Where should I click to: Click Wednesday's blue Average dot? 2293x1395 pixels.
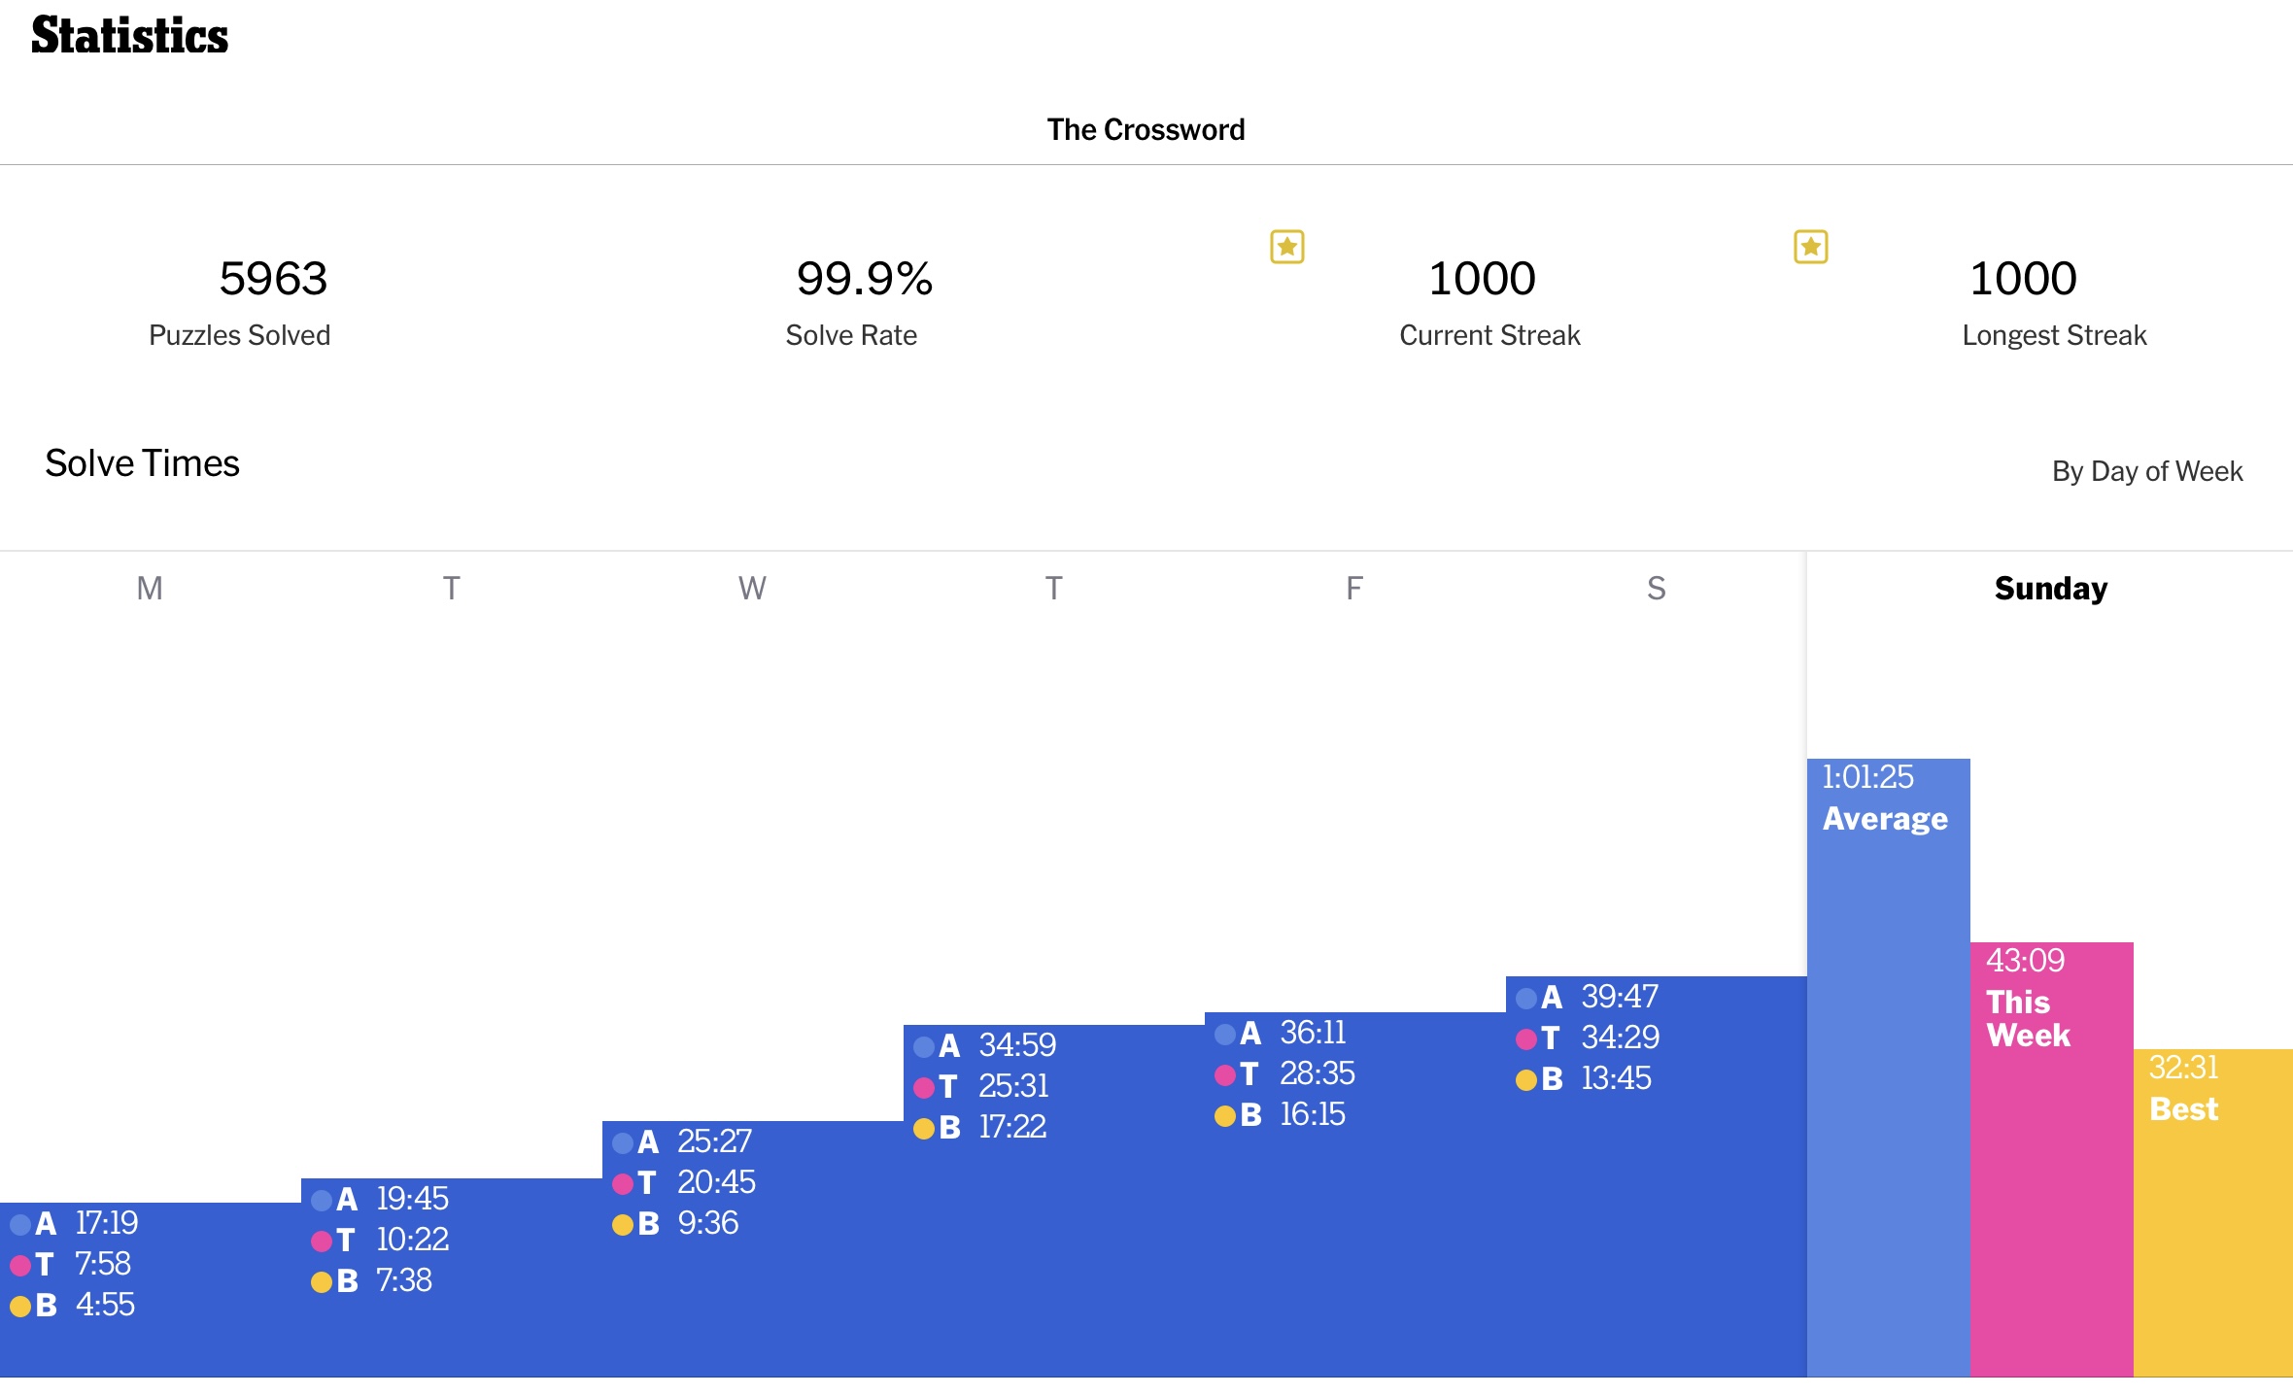[623, 1143]
